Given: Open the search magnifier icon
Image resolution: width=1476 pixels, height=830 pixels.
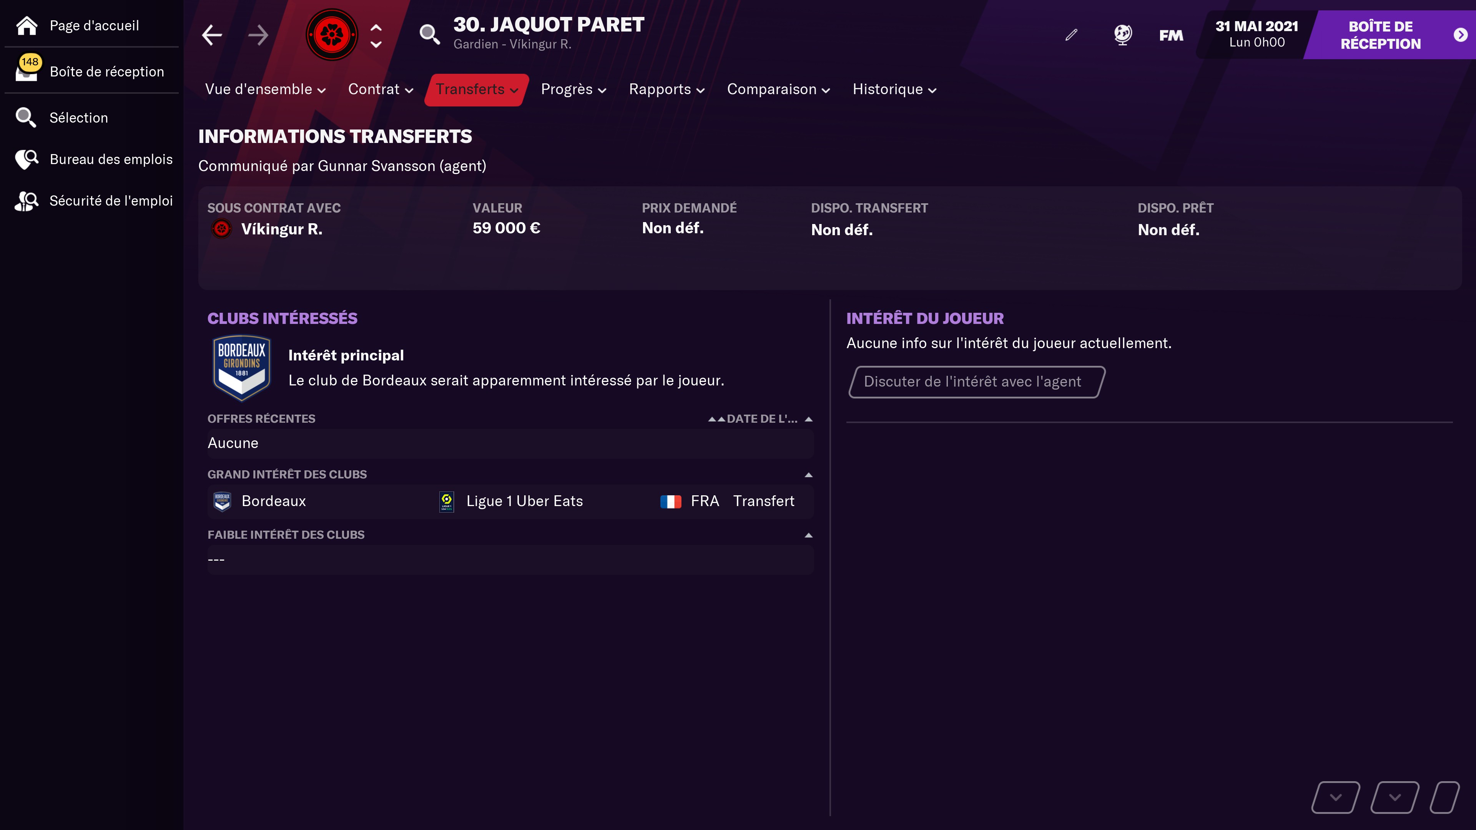Looking at the screenshot, I should 430,34.
